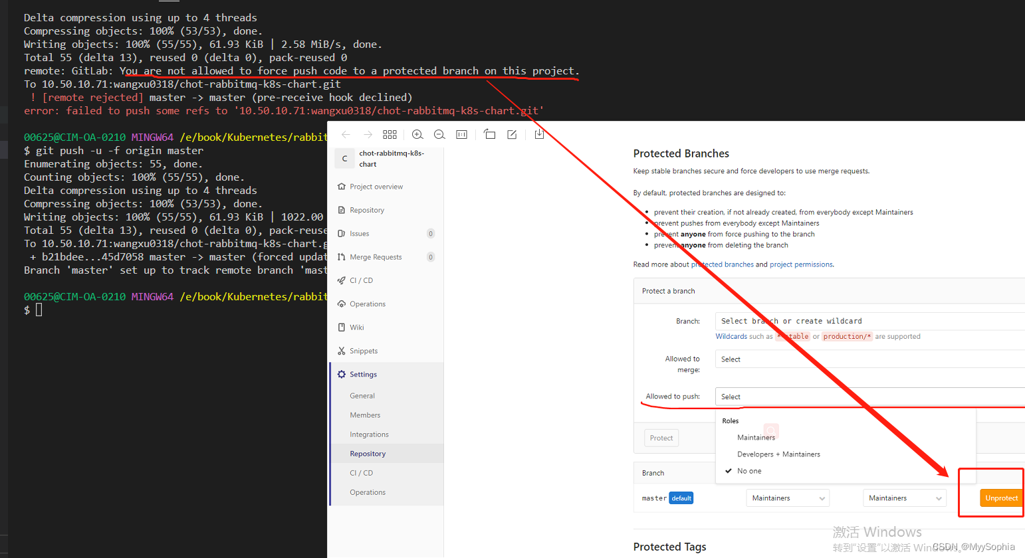The image size is (1025, 558).
Task: Click the back arrow in the viewer toolbar
Action: coord(346,134)
